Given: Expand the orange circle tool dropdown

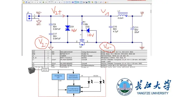Looking at the screenshot, I should (x=107, y=2).
